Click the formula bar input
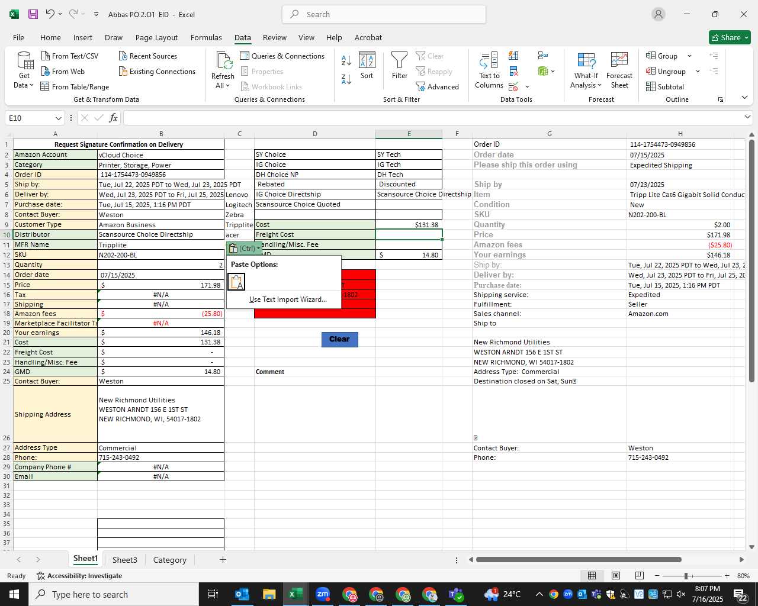The height and width of the screenshot is (606, 758). [x=433, y=118]
